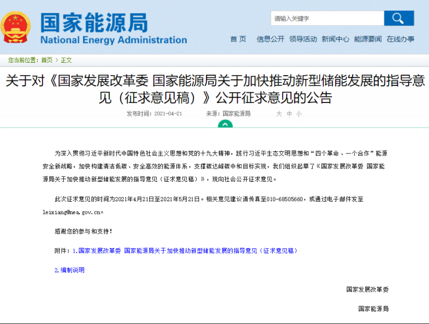Image resolution: width=429 pixels, height=324 pixels.
Task: Click the National Energy Administration English title
Action: tap(114, 40)
